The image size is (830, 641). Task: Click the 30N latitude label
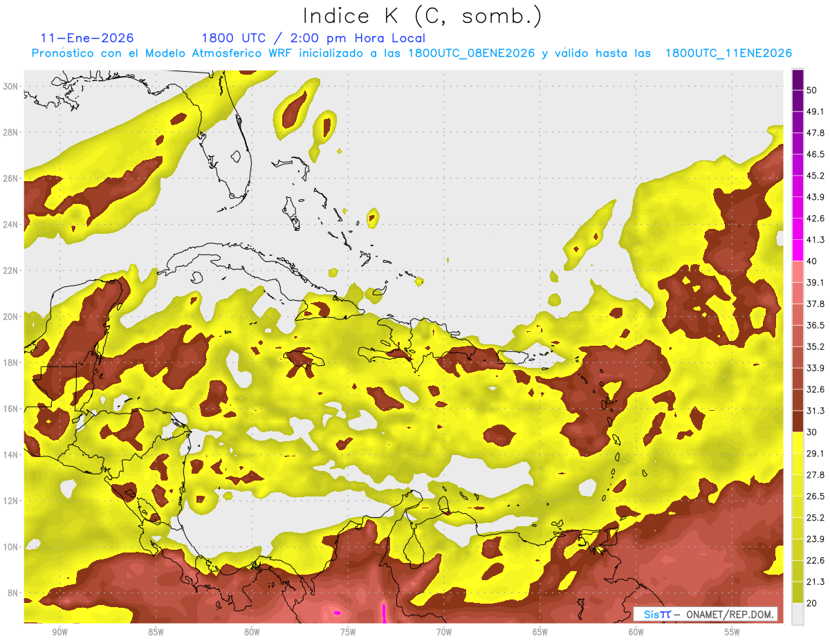pos(10,86)
